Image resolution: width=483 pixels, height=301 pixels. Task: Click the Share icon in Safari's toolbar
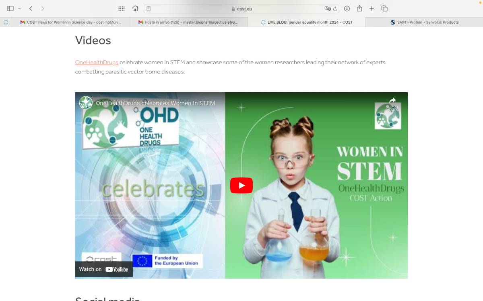pos(359,8)
